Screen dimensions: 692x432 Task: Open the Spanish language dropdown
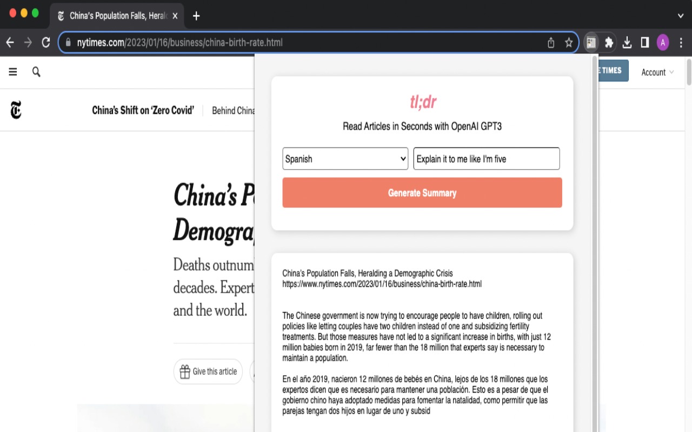coord(345,159)
